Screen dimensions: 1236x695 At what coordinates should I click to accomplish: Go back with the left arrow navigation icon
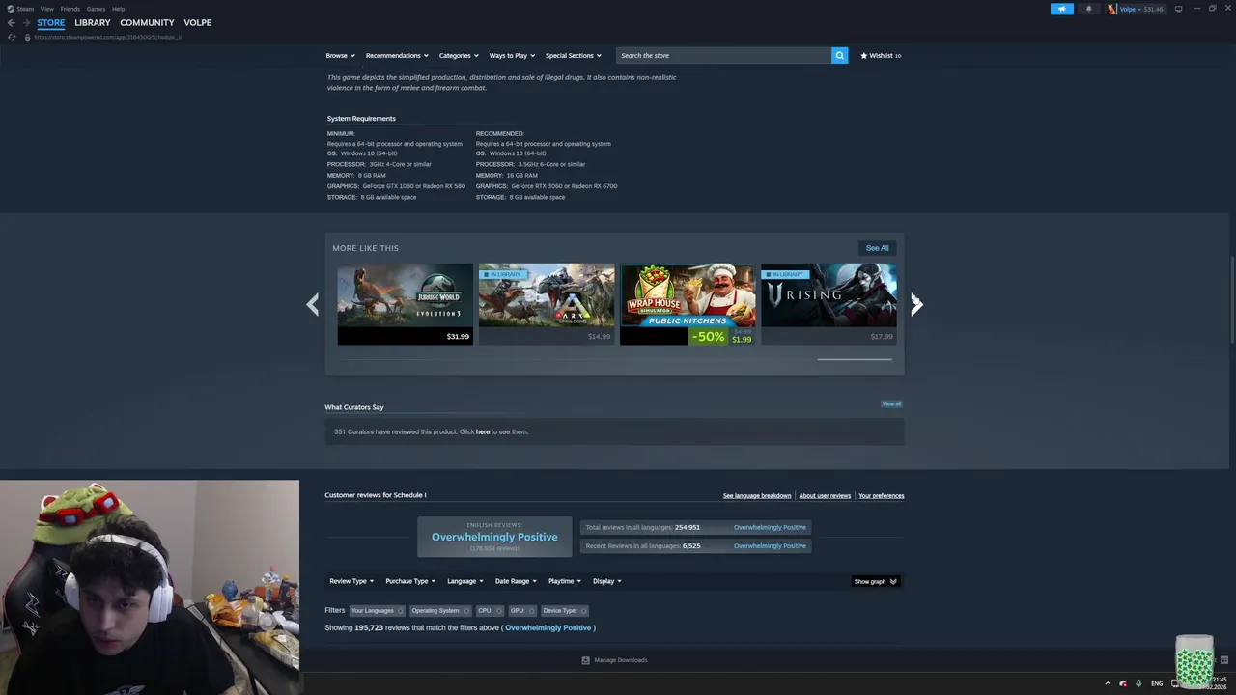click(11, 22)
